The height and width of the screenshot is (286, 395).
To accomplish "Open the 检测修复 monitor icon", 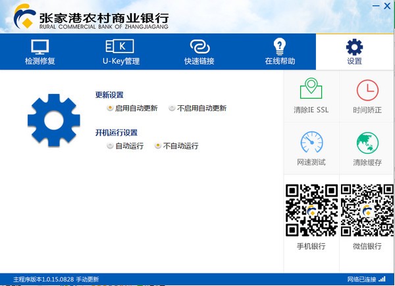I will click(39, 47).
